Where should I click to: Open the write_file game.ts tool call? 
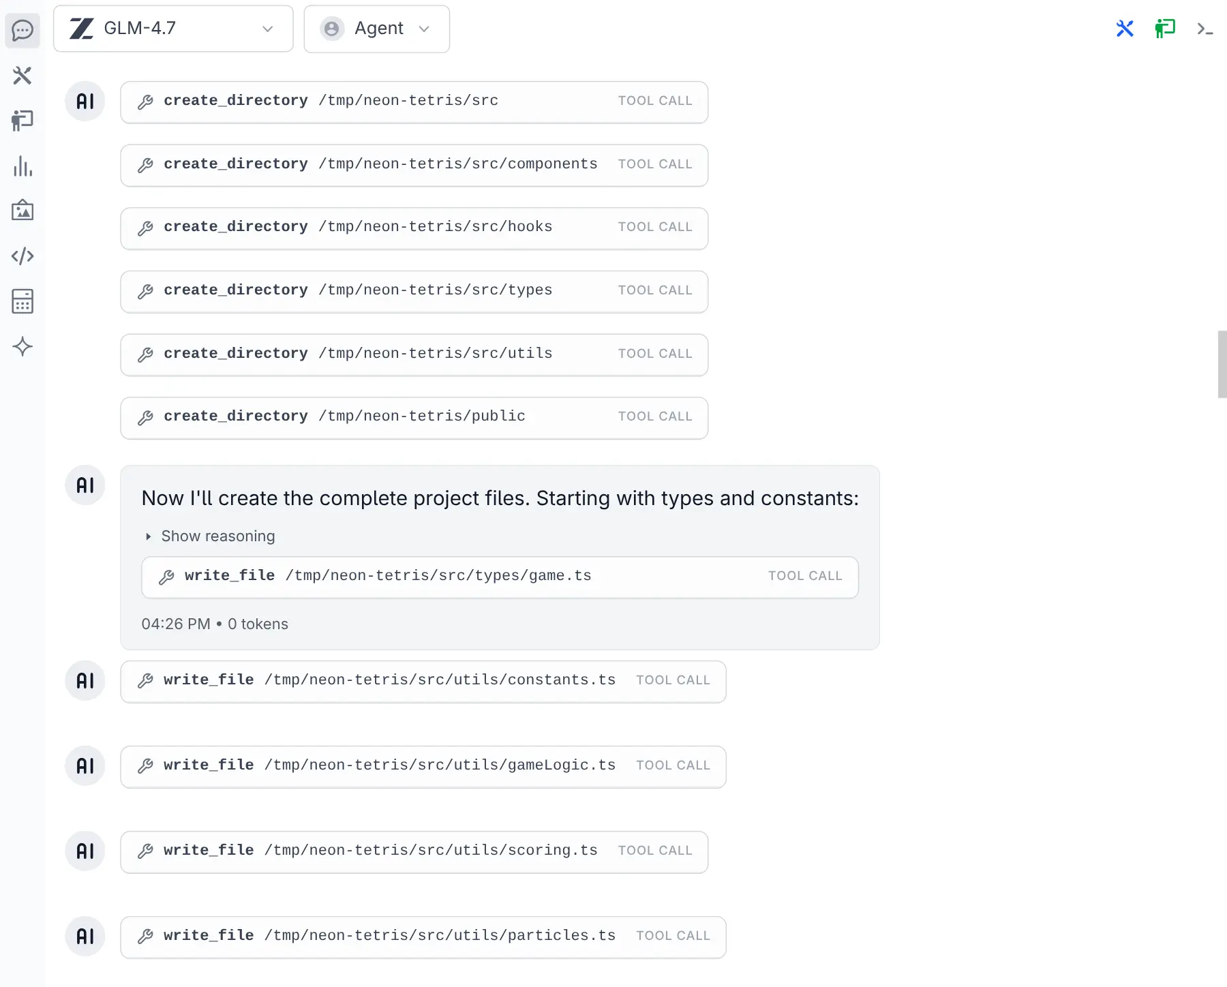coord(500,577)
